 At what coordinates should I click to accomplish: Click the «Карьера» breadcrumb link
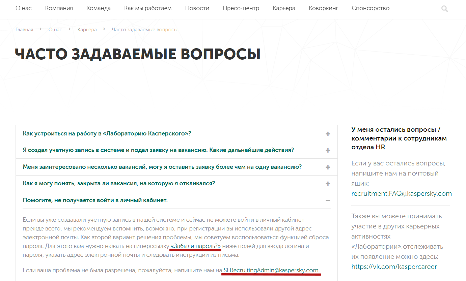point(87,30)
